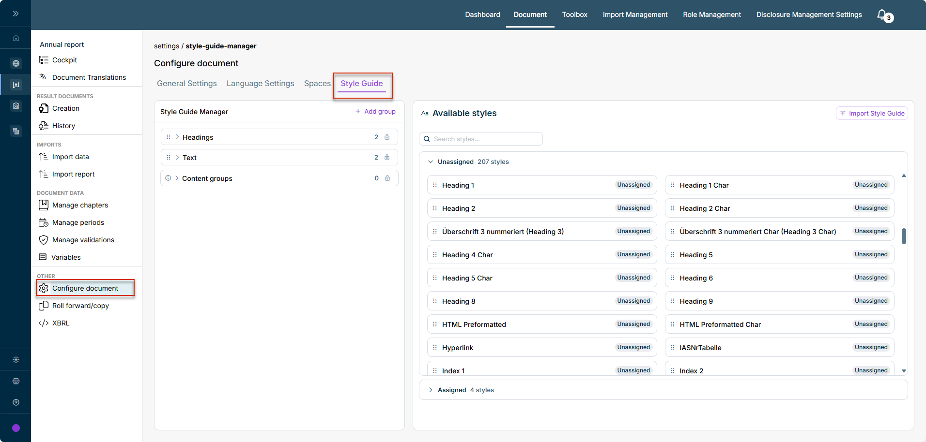Click the info icon beside Content groups
The height and width of the screenshot is (442, 926).
[168, 178]
